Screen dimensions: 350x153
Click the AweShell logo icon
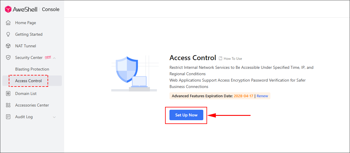click(8, 9)
